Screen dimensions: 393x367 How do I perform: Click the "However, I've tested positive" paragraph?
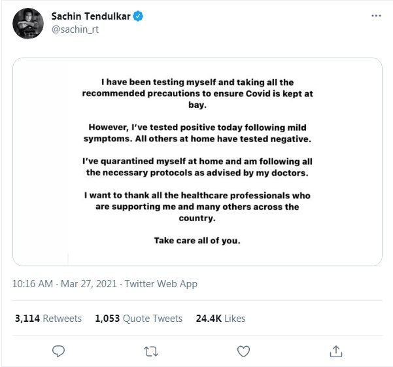coord(197,133)
